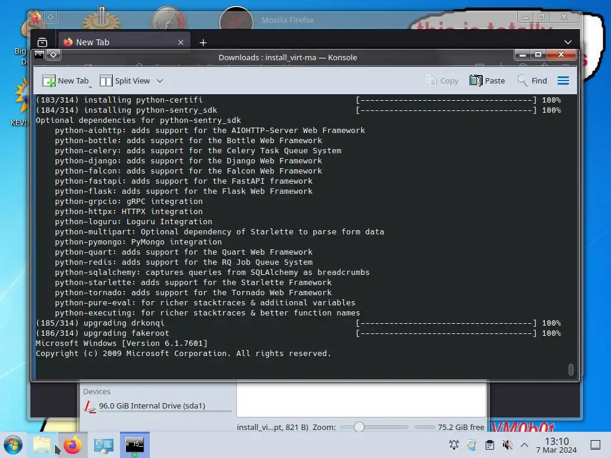611x458 pixels.
Task: Open a new tab in Konsole
Action: [65, 81]
